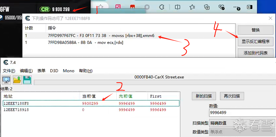Image resolution: width=276 pixels, height=137 pixels.
Task: Click the 替换 button
Action: (x=256, y=30)
